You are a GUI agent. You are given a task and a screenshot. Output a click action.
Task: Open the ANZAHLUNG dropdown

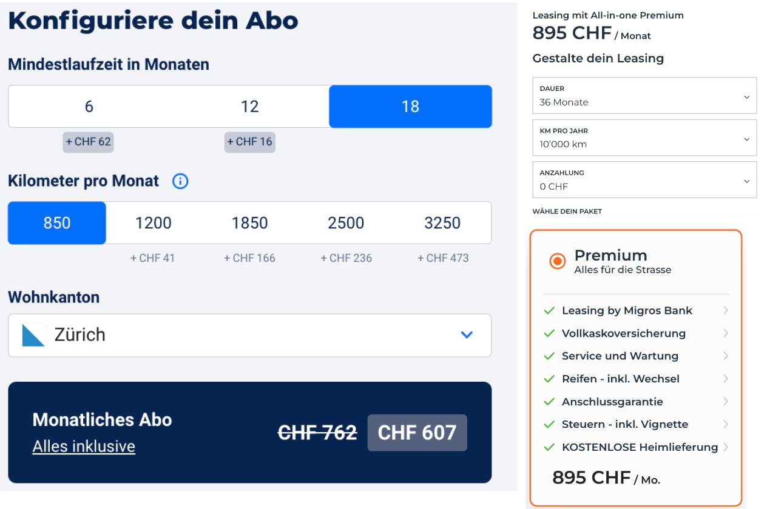[644, 179]
